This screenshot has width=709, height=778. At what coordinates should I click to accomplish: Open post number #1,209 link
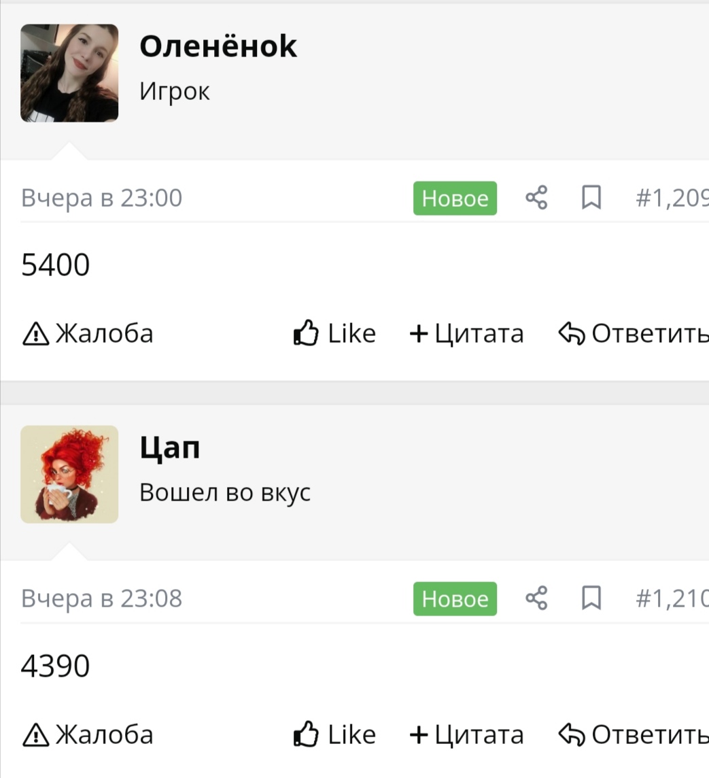(672, 198)
